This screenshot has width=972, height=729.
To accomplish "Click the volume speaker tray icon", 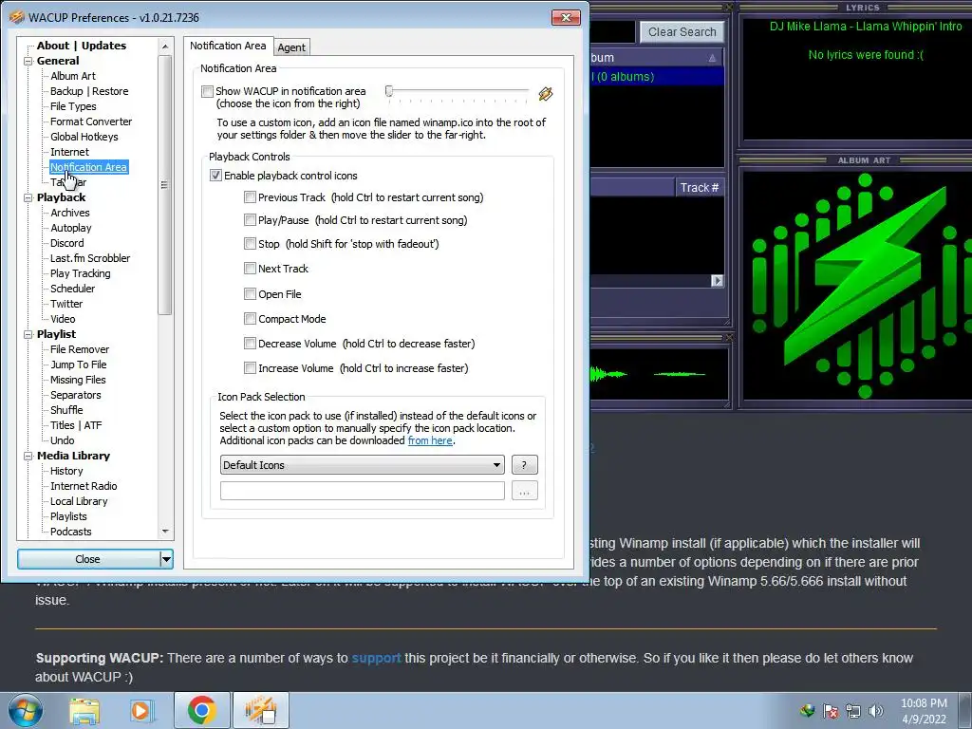I will pyautogui.click(x=876, y=711).
